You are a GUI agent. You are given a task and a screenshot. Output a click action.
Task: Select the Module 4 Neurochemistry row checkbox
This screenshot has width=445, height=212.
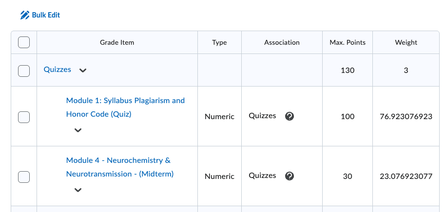tap(24, 177)
